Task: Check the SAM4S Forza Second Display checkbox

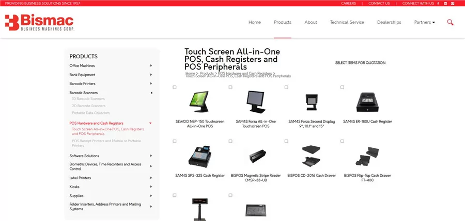Action: click(x=286, y=87)
